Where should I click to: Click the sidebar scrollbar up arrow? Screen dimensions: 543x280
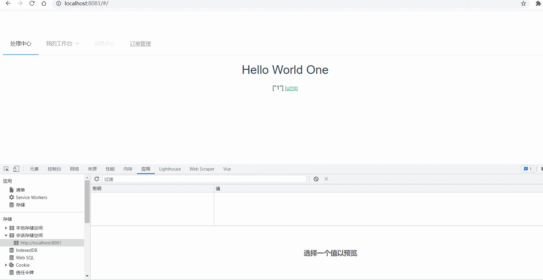[x=87, y=177]
